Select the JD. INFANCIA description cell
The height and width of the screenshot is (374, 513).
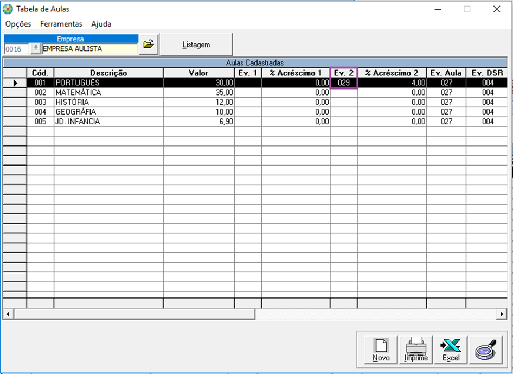click(x=108, y=122)
